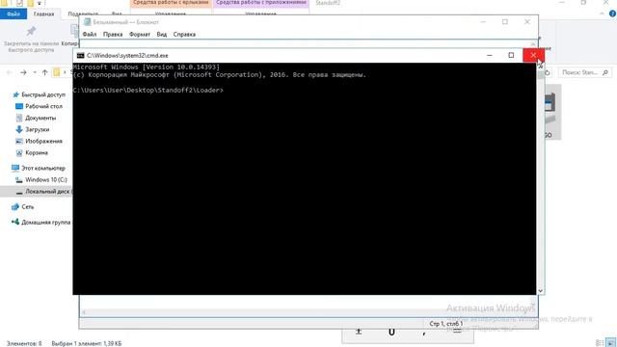The height and width of the screenshot is (347, 617).
Task: Open Правка menu in Notepad
Action: [113, 35]
